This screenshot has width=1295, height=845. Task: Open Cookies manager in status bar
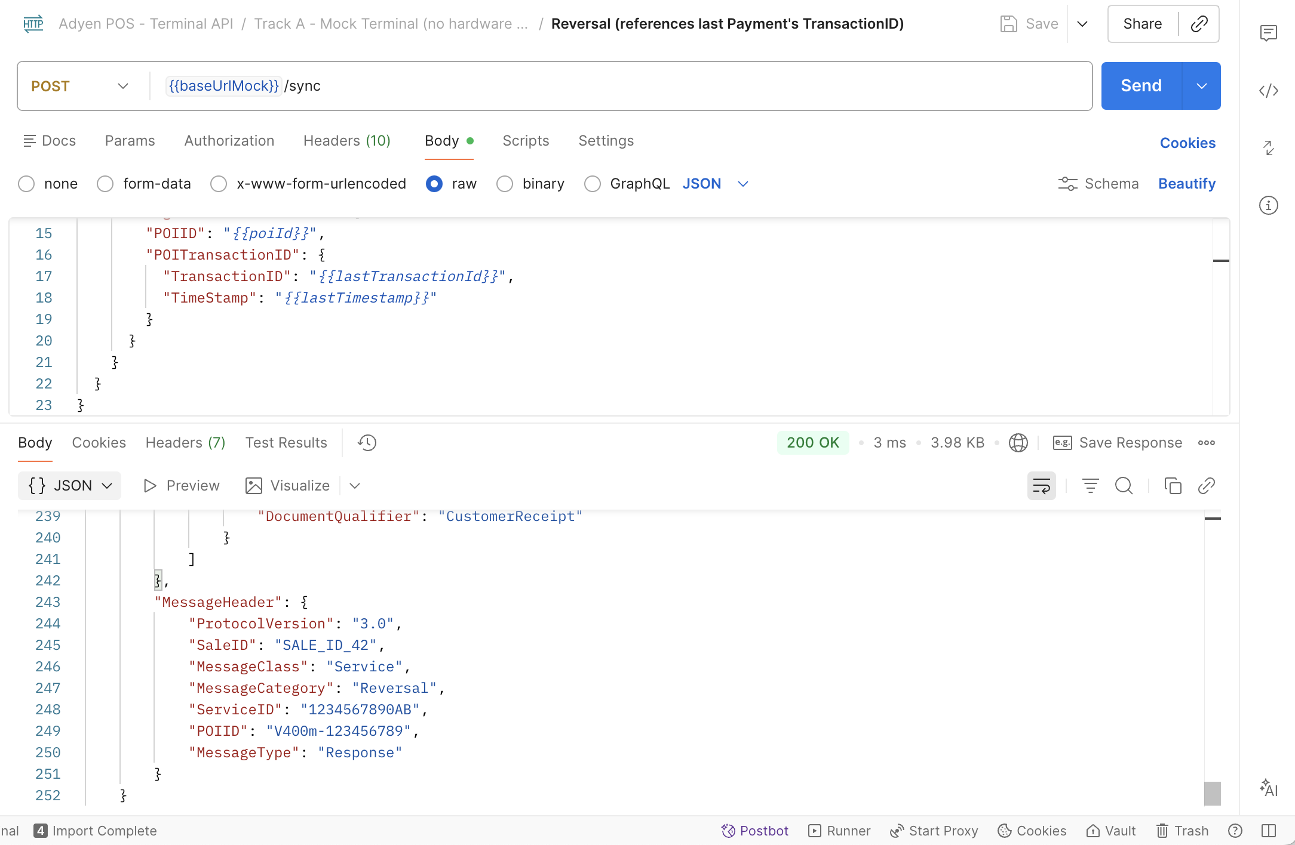1032,831
